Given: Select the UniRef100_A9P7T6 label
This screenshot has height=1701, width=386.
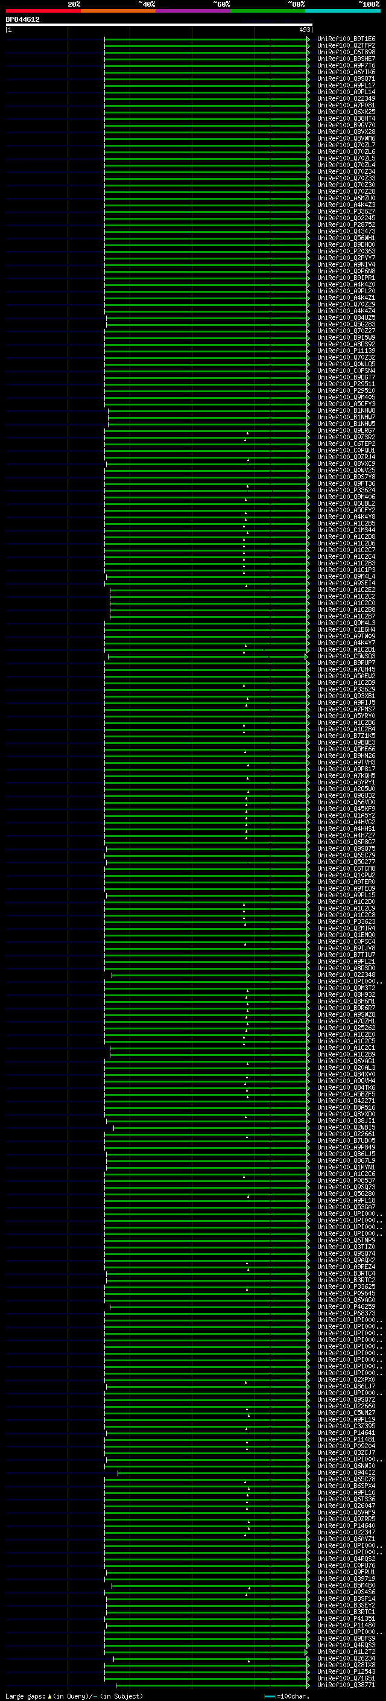Looking at the screenshot, I should [x=346, y=65].
